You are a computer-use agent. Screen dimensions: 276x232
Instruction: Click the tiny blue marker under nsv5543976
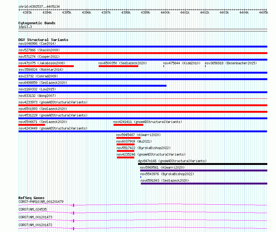coord(141,177)
